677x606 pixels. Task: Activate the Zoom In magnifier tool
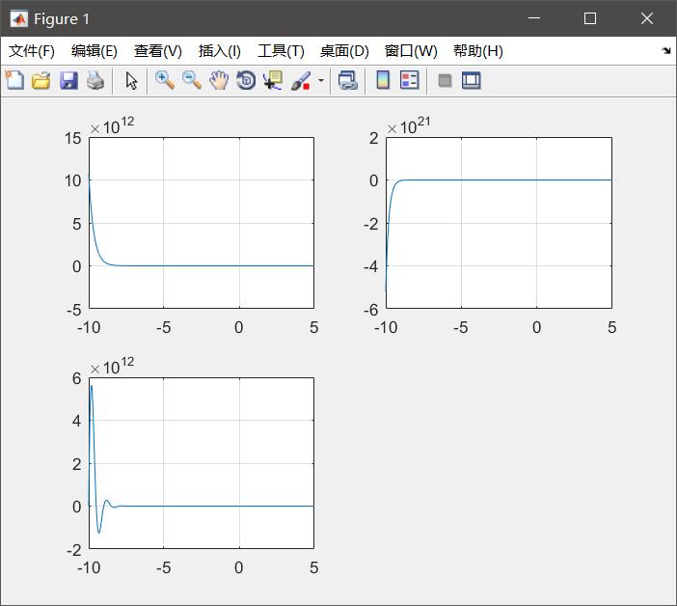165,81
